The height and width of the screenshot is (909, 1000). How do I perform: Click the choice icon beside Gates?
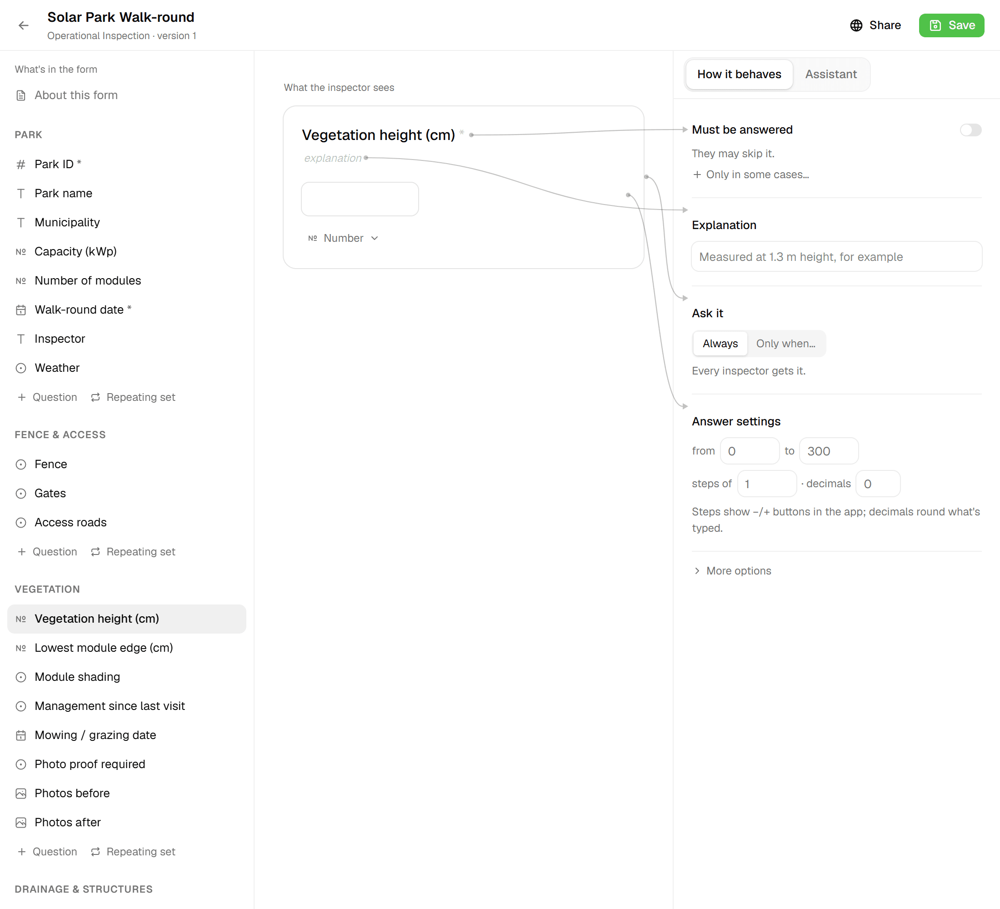click(x=21, y=494)
